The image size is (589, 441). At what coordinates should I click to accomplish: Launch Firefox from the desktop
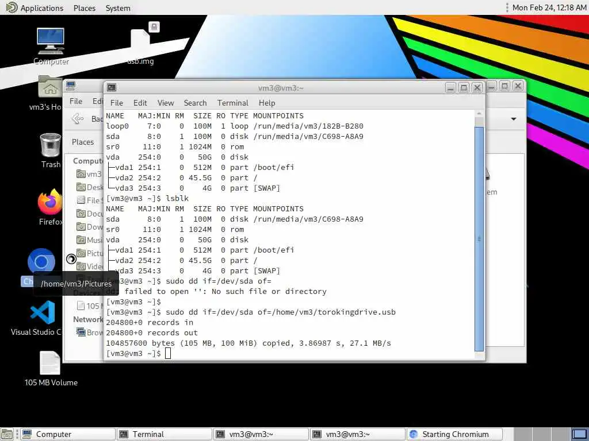(x=50, y=202)
